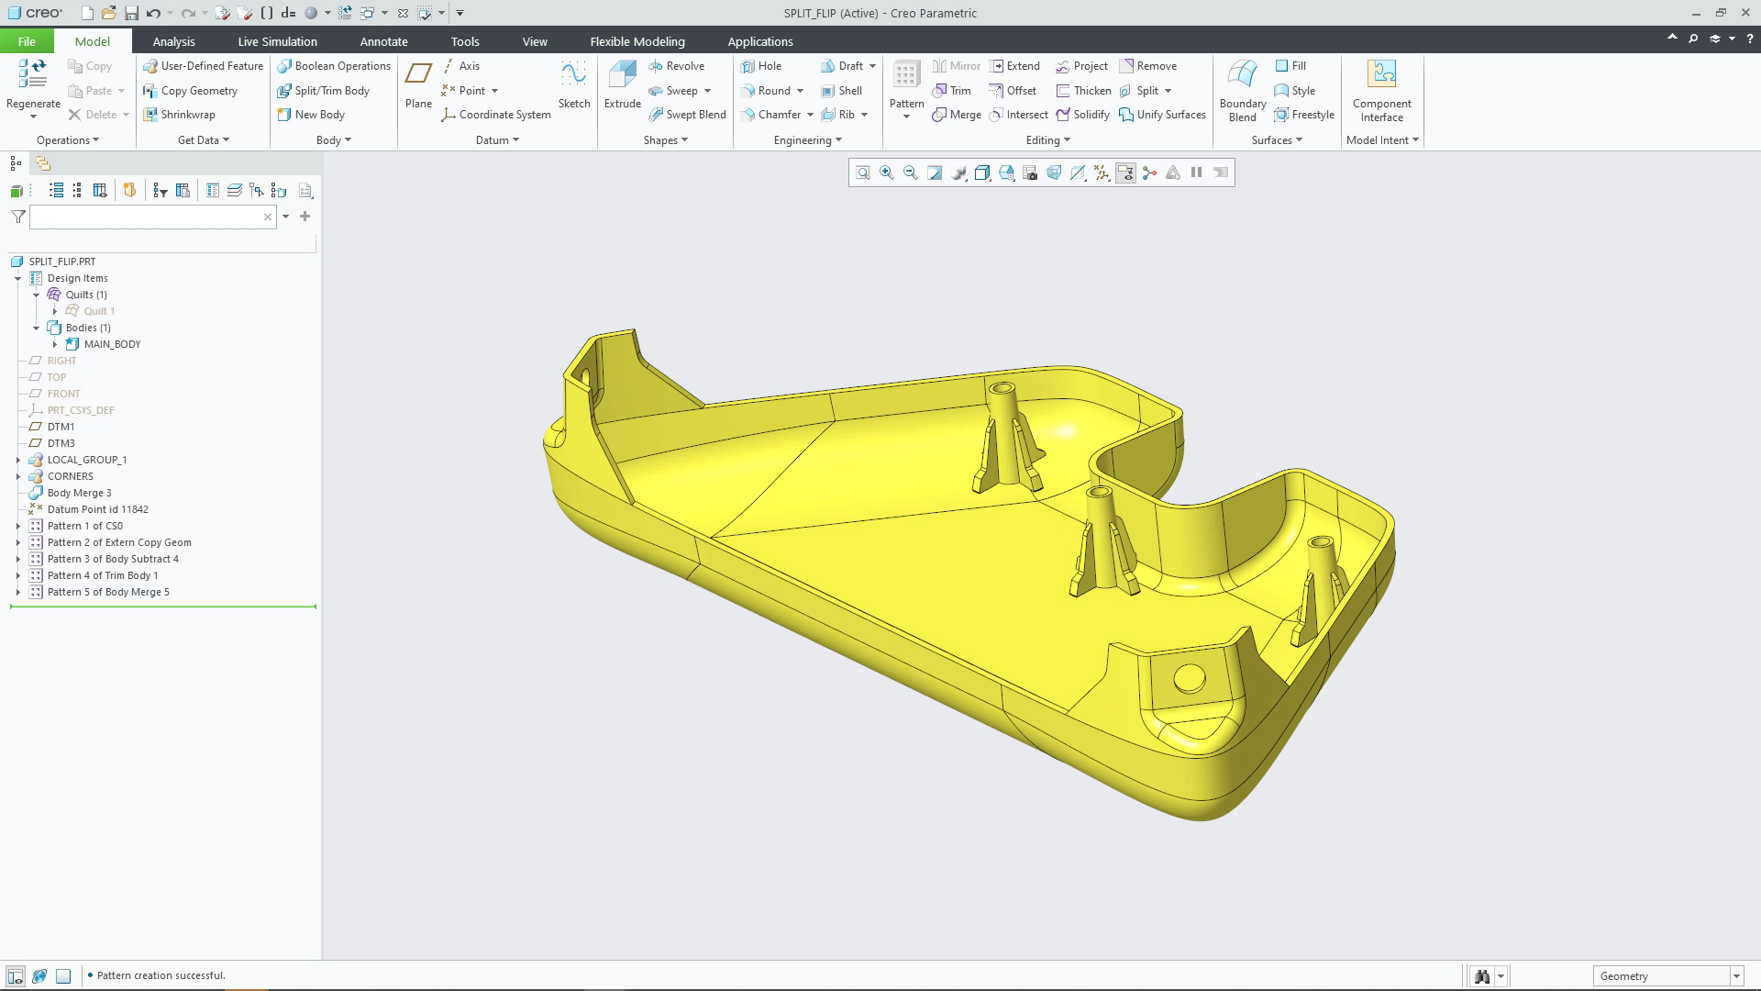Screen dimensions: 1761x991
Task: Click the Save icon in quick access toolbar
Action: pos(131,13)
